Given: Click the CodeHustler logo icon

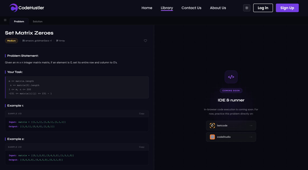Looking at the screenshot, I should [13, 8].
